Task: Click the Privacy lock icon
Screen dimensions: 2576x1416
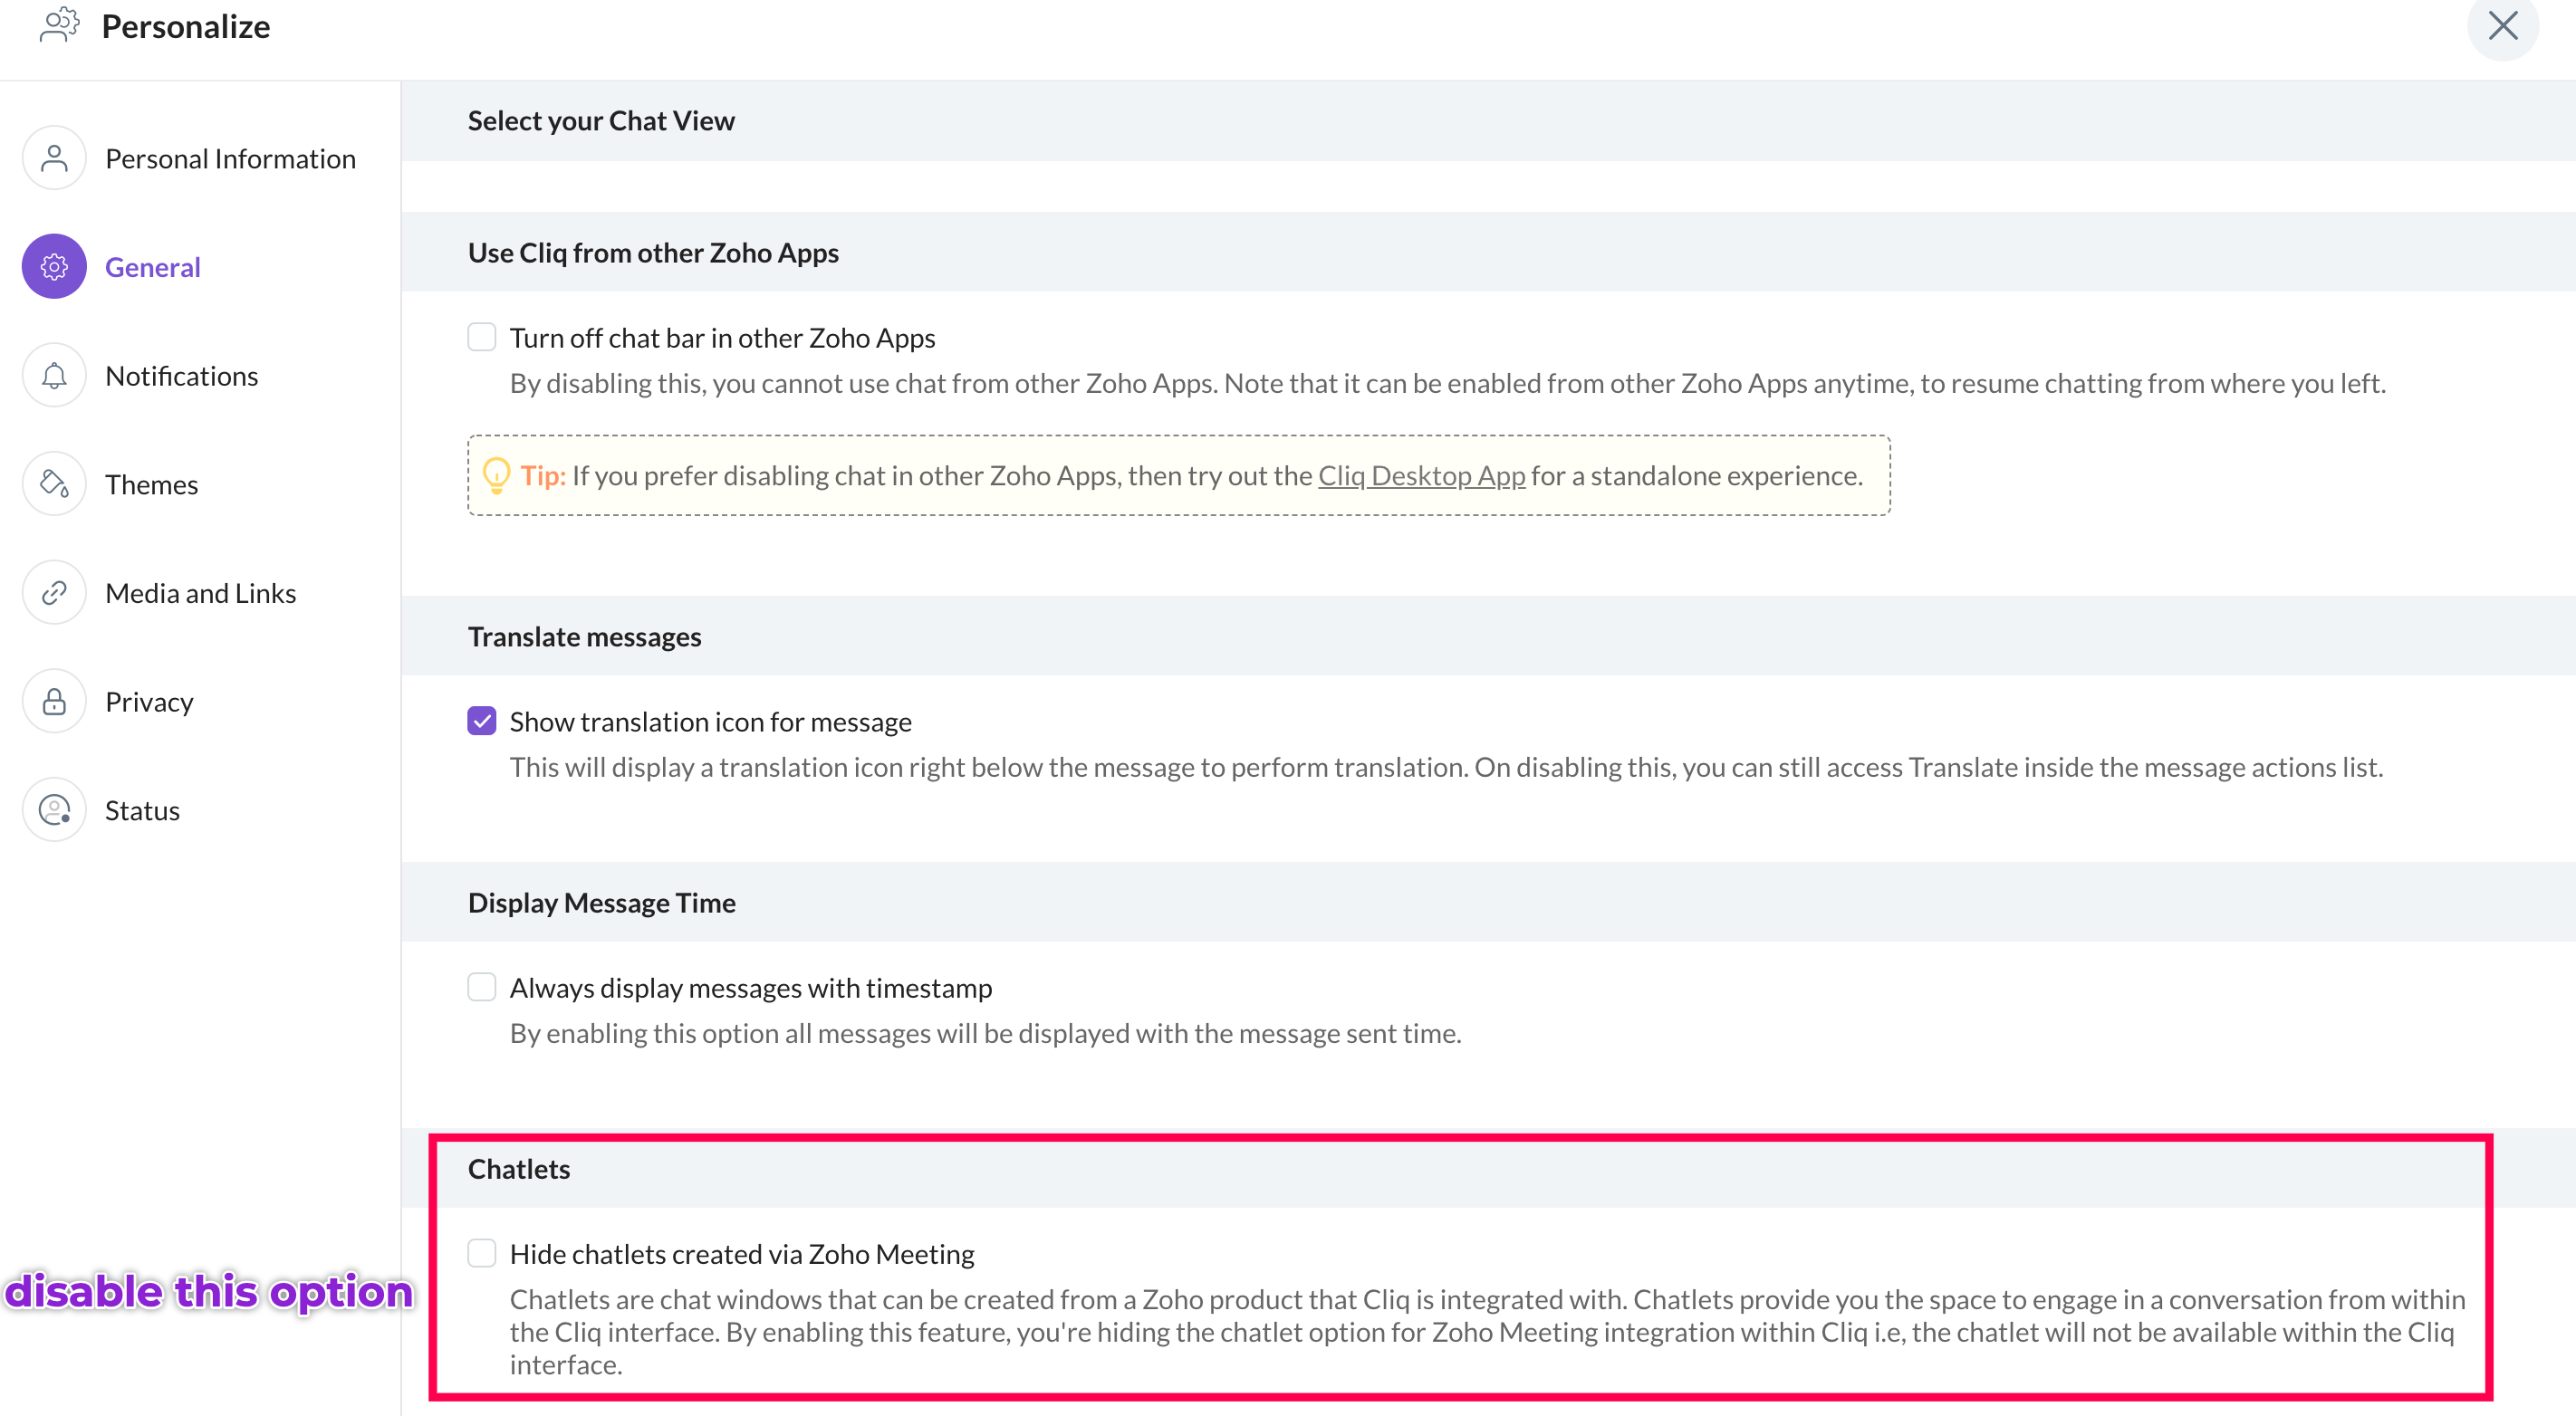Action: [54, 702]
